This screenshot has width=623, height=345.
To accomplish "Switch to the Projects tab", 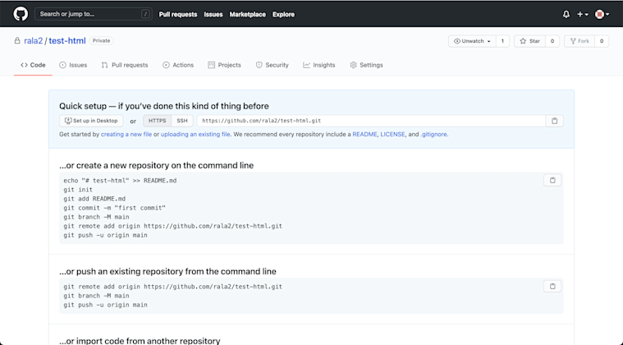I will 224,65.
